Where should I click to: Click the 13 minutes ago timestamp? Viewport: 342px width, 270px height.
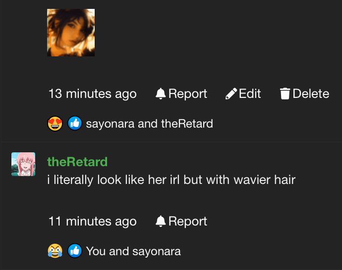[x=93, y=94]
